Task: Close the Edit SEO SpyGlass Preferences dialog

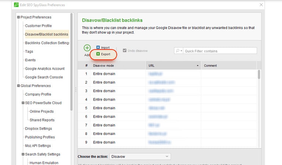Action: click(261, 5)
